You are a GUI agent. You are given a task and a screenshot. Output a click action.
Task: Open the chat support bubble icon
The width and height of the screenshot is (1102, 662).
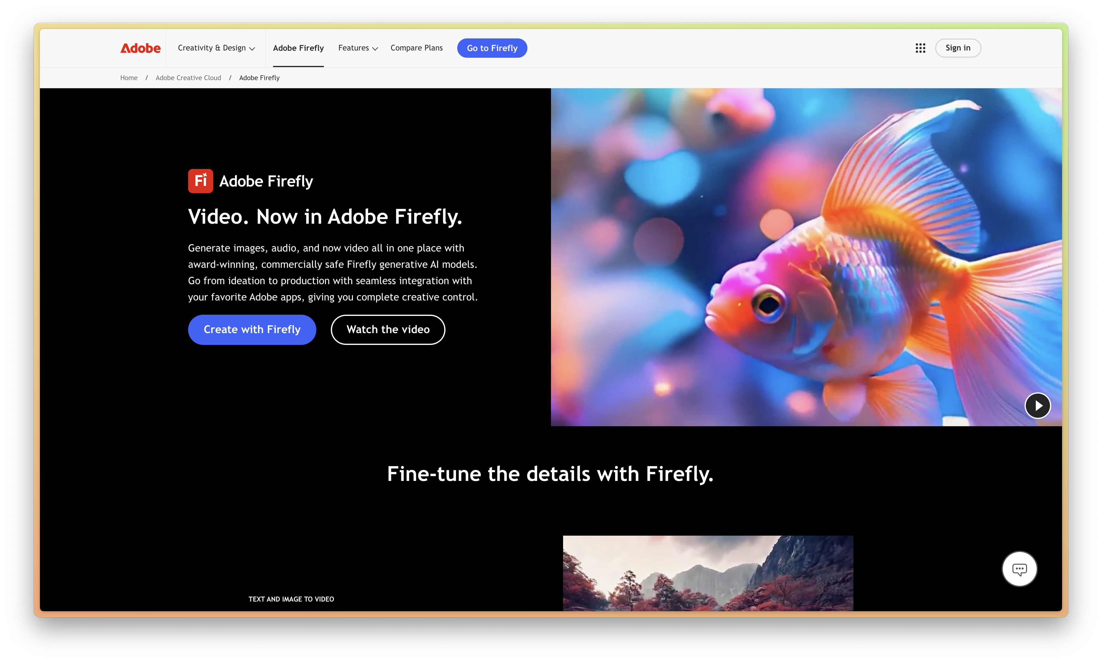pos(1019,569)
